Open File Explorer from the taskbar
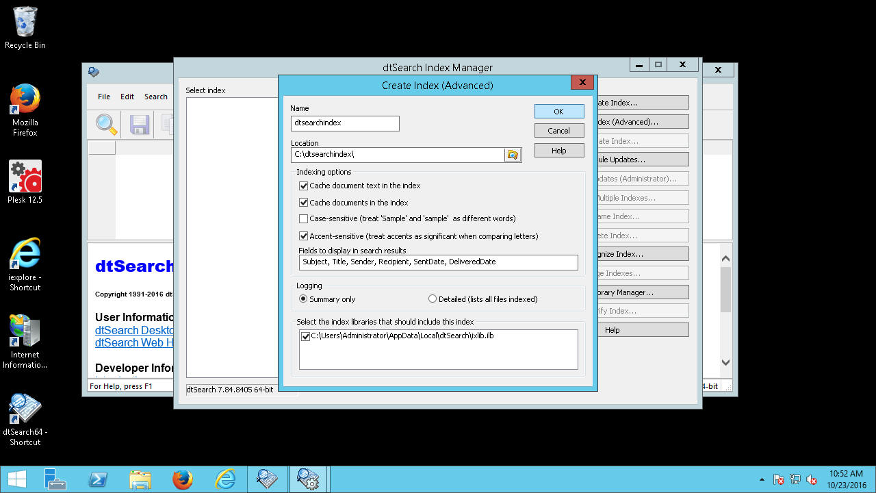 (x=140, y=479)
